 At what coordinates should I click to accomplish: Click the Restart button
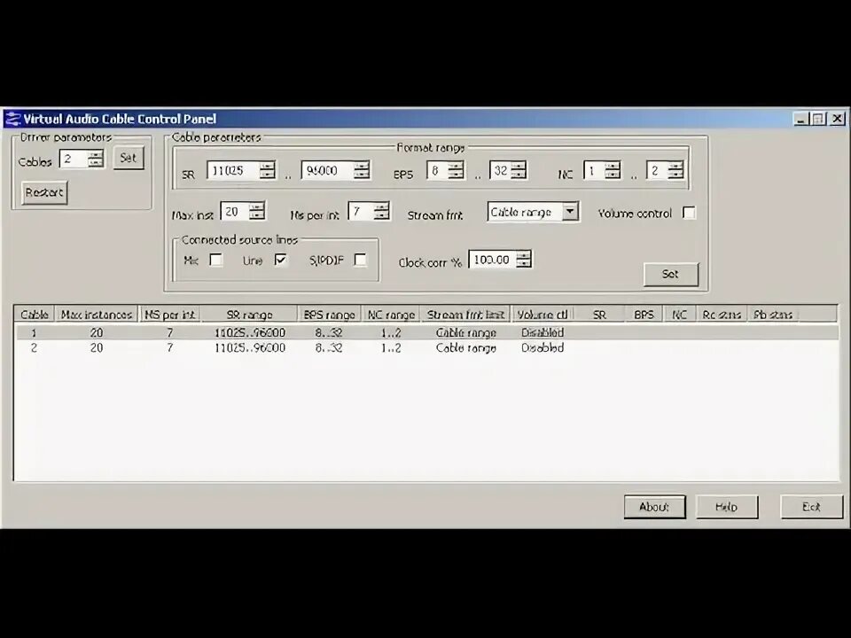[x=44, y=192]
